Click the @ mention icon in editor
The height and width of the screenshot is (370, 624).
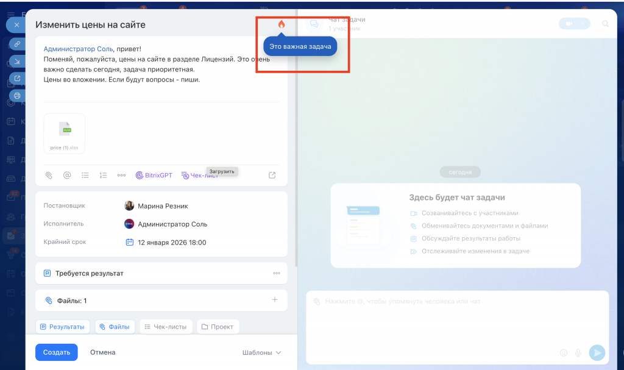[x=67, y=175]
